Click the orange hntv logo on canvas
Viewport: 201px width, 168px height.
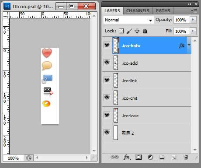[x=46, y=104]
